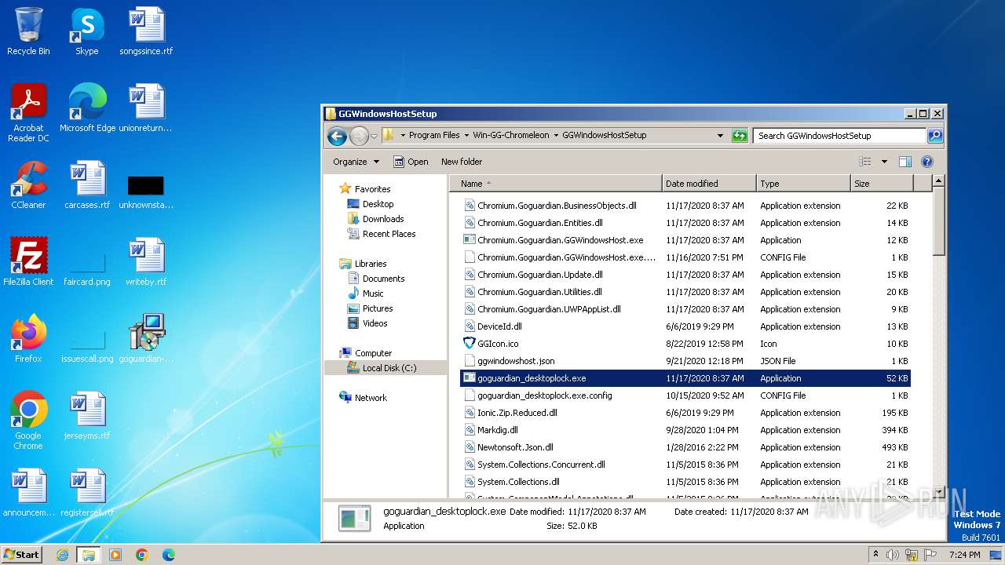Click the Chrome taskbar icon
This screenshot has width=1005, height=565.
click(142, 555)
